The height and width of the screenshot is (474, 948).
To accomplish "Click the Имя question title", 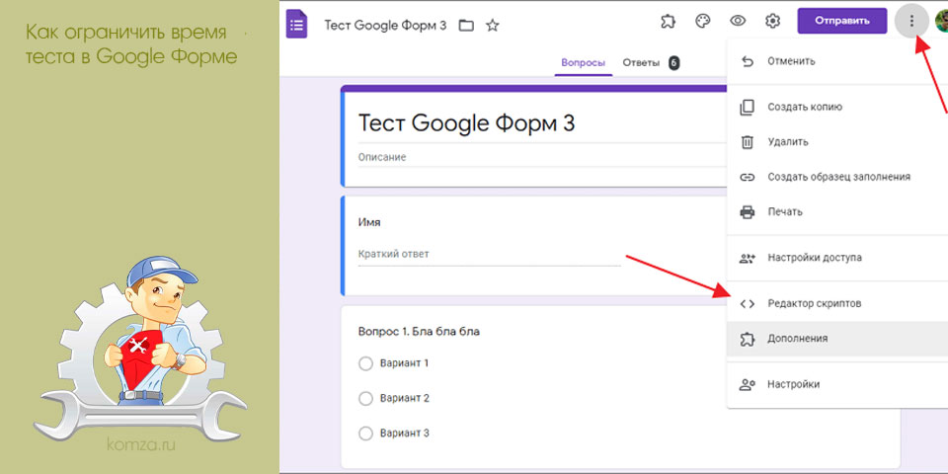I will (369, 222).
